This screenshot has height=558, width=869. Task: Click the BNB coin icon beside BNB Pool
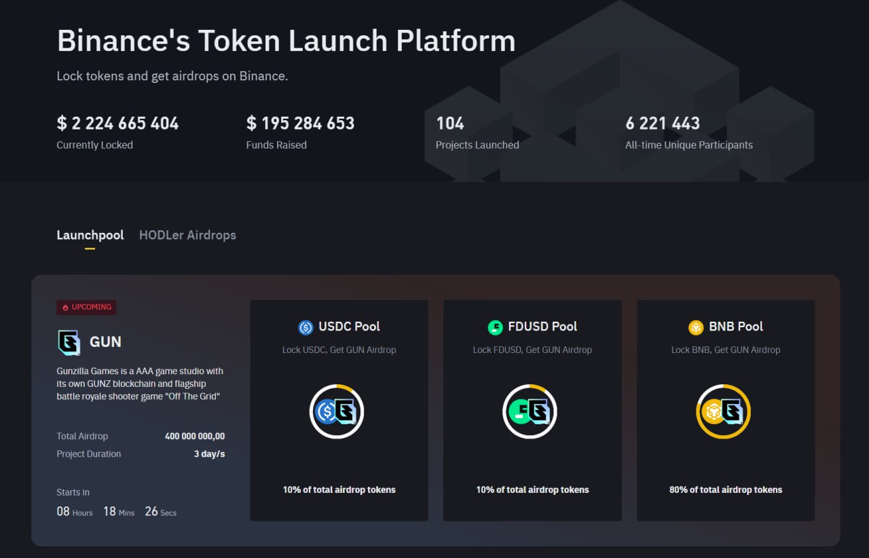[696, 327]
